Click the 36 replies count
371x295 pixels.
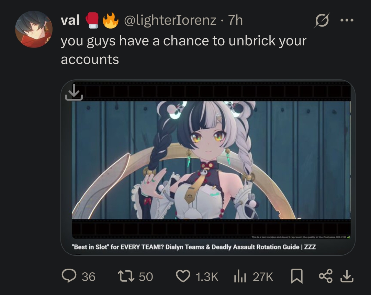(89, 276)
